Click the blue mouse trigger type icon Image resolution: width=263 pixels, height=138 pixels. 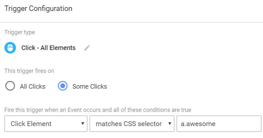10,48
